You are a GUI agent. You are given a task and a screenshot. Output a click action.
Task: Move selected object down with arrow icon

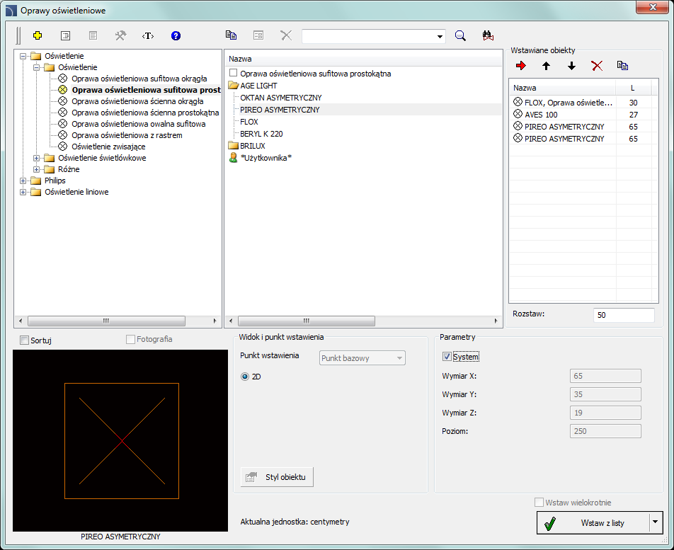tap(572, 66)
